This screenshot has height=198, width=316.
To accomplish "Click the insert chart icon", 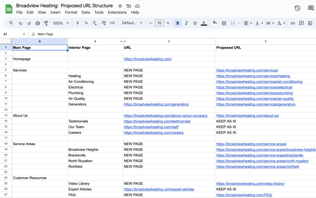I will coord(310,23).
